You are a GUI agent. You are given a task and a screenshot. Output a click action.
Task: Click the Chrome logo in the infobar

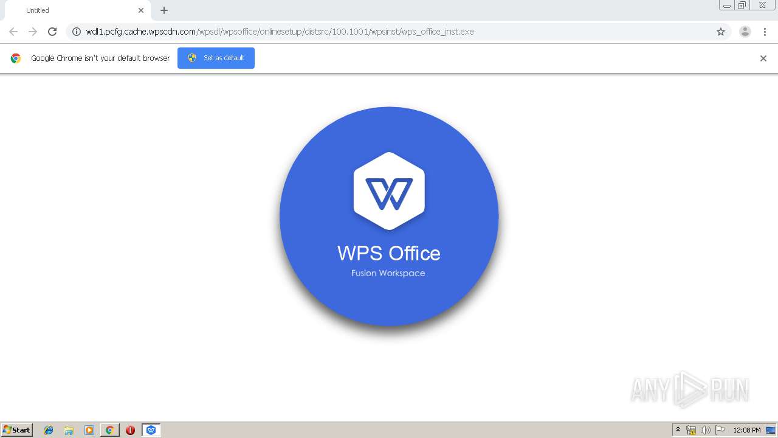pyautogui.click(x=16, y=58)
